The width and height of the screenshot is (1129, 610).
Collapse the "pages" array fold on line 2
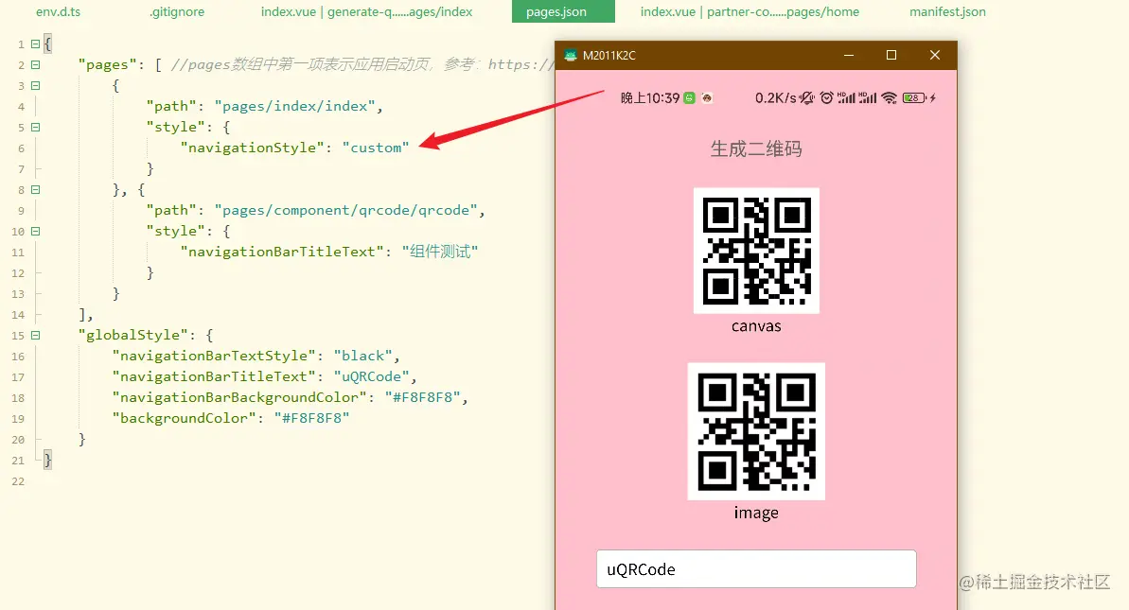(x=35, y=64)
